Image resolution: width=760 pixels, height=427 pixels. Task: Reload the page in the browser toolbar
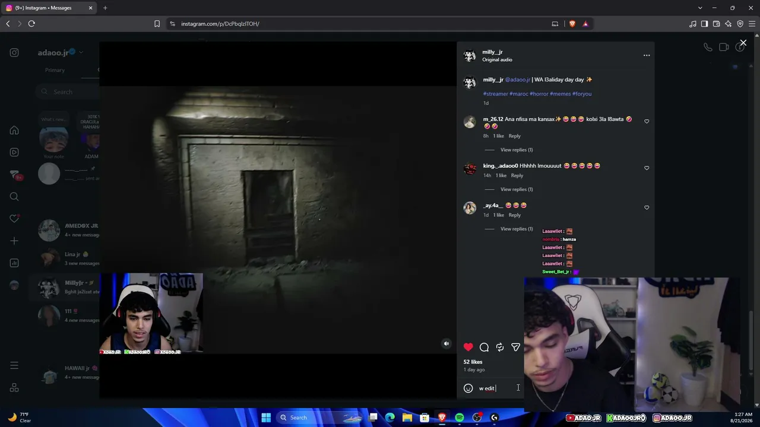pyautogui.click(x=31, y=24)
